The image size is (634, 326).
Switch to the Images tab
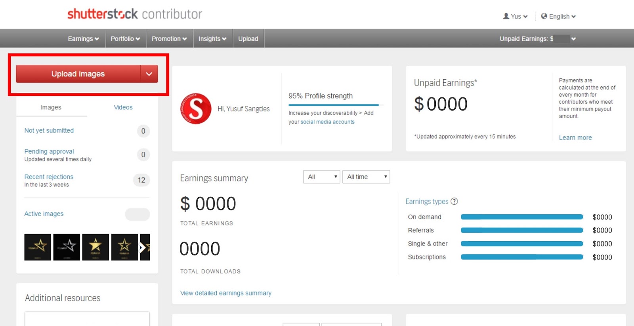click(x=51, y=107)
